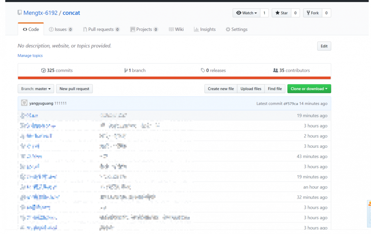This screenshot has height=234, width=371.
Task: Click the watcher count 1
Action: point(264,13)
